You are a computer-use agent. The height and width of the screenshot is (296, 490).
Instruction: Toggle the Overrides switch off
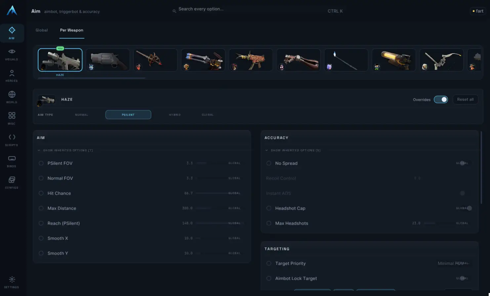(441, 100)
